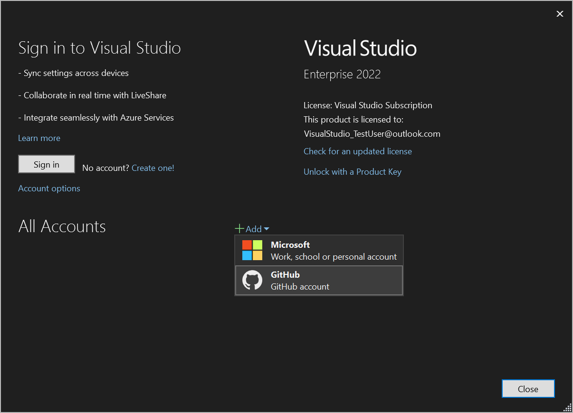
Task: Click the All Accounts heading
Action: [62, 226]
